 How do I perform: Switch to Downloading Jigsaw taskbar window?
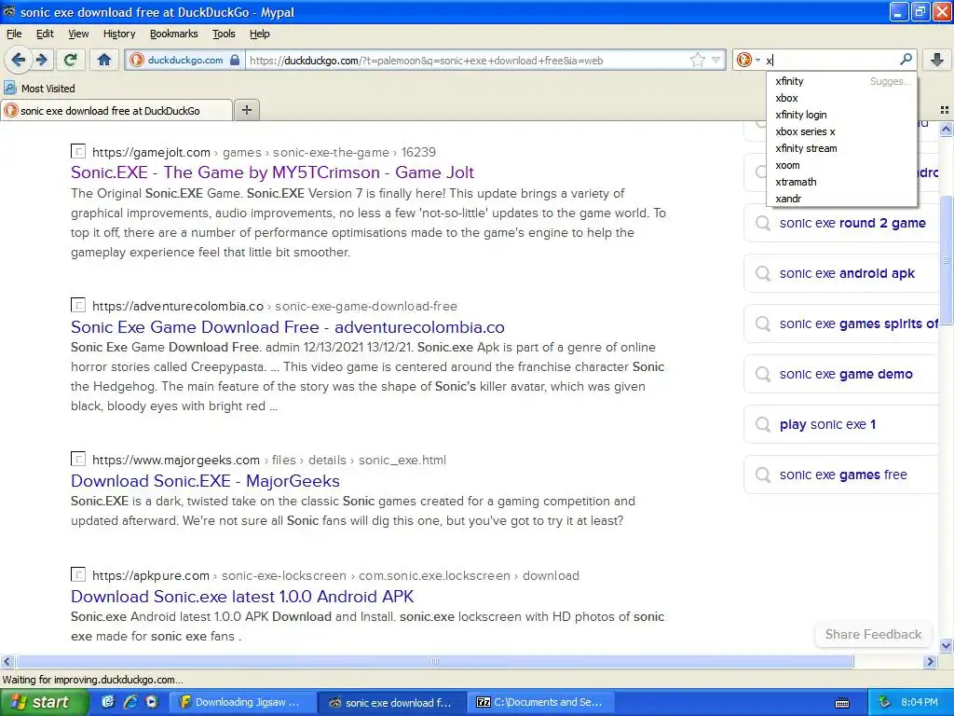pyautogui.click(x=241, y=702)
